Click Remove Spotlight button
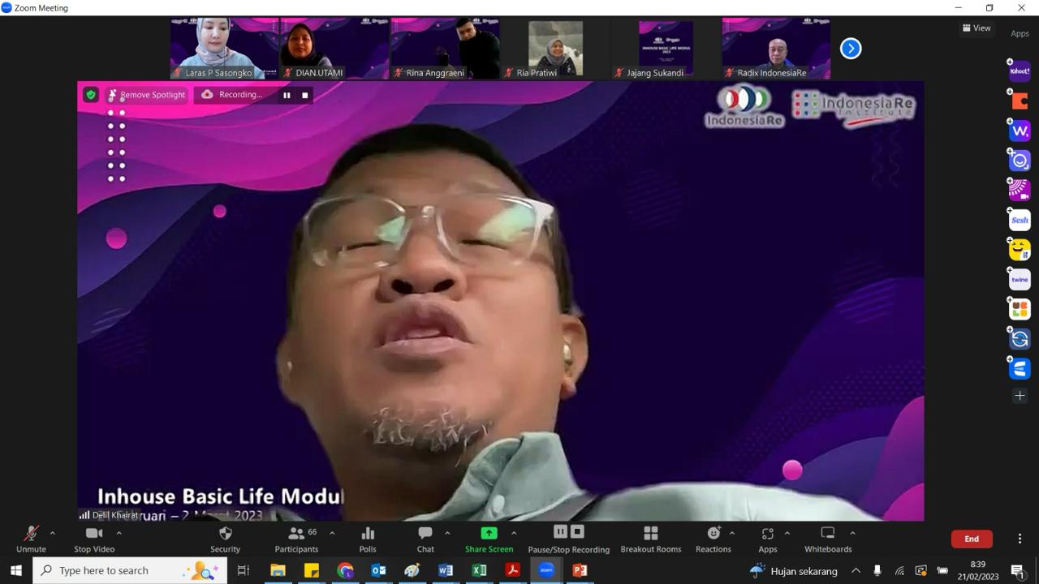This screenshot has width=1039, height=584. point(147,95)
